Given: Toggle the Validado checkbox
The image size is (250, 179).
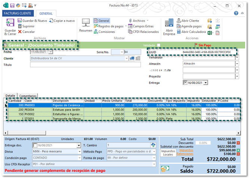Looking at the screenshot, I should click(x=158, y=45).
